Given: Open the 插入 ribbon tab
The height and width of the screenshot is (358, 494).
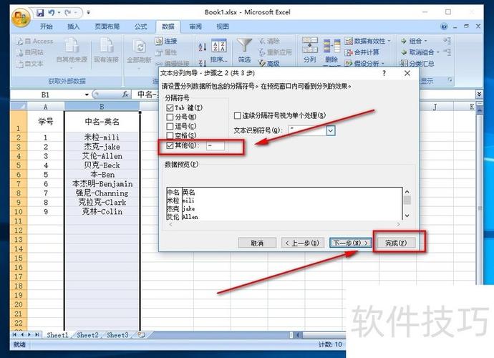Looking at the screenshot, I should tap(74, 26).
